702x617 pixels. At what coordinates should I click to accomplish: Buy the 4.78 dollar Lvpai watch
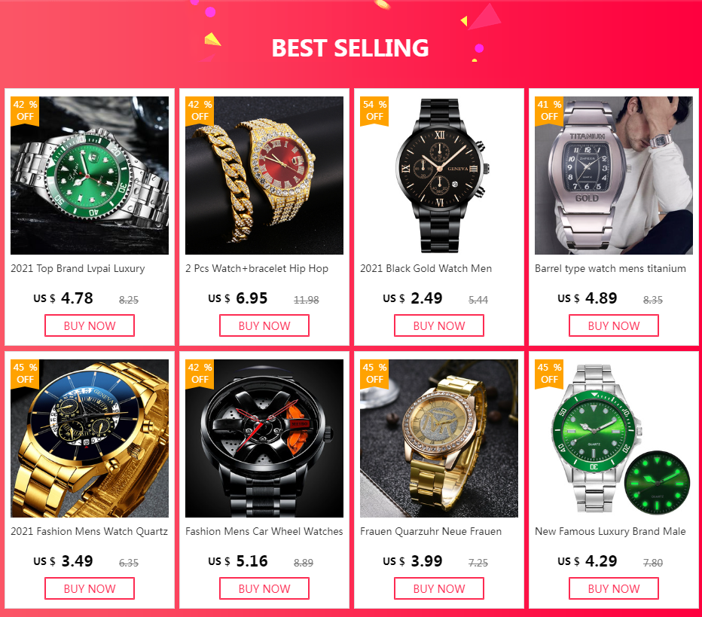(x=90, y=325)
